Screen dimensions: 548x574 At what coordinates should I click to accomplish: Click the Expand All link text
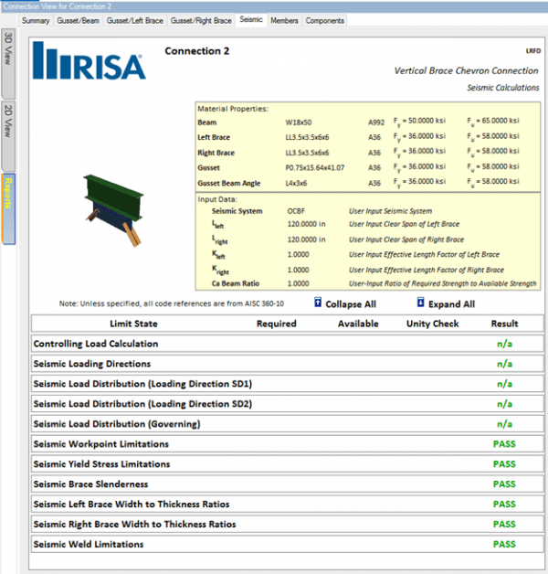click(x=451, y=304)
